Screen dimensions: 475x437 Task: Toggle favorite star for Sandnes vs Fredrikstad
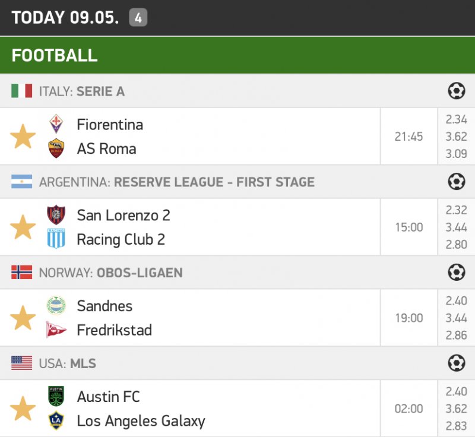tap(23, 318)
